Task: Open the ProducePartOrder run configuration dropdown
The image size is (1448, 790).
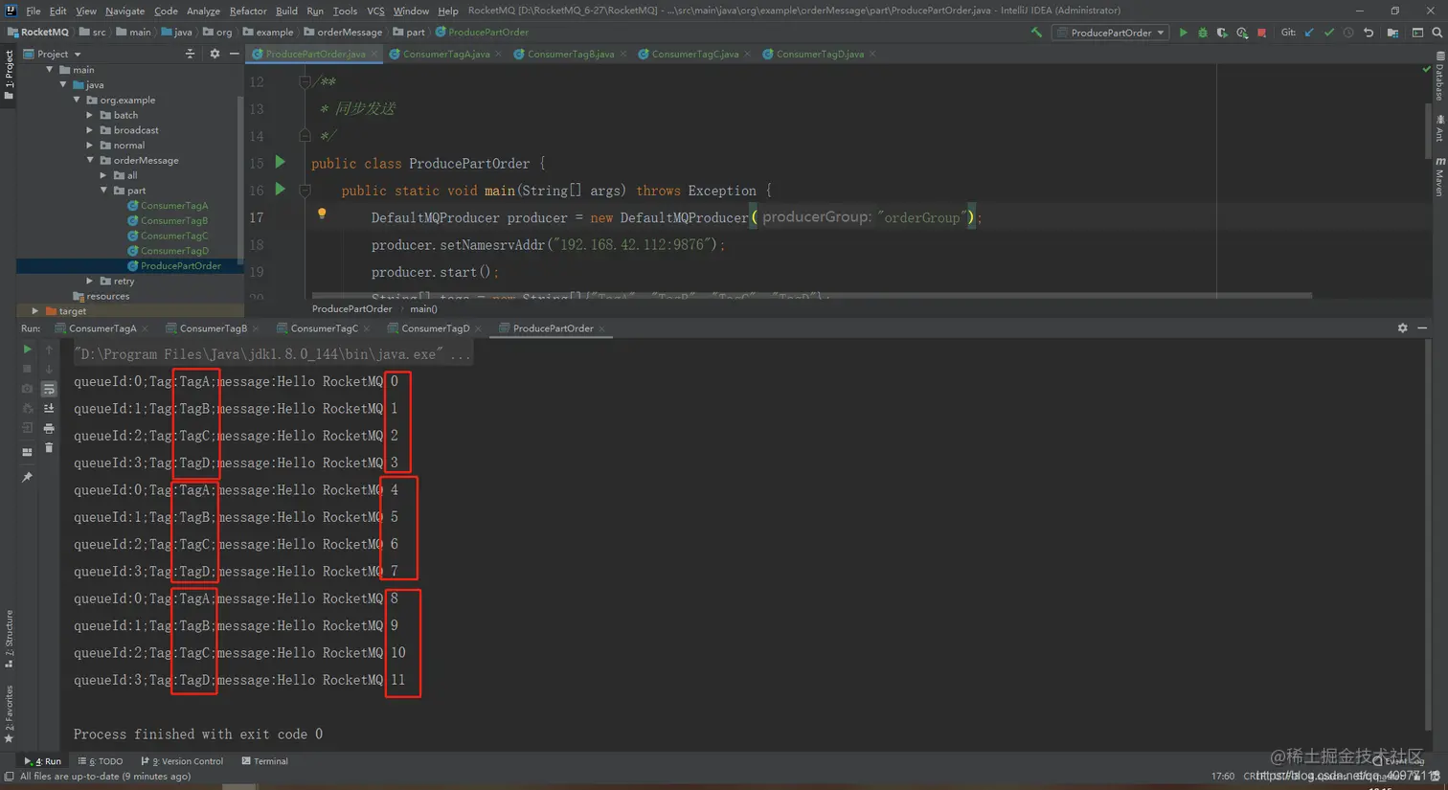Action: click(x=1111, y=33)
